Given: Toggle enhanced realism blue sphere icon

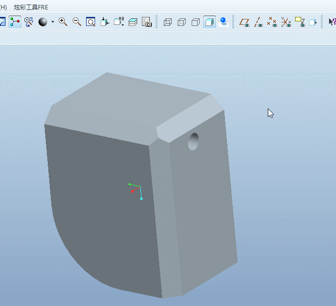Looking at the screenshot, I should pos(224,22).
